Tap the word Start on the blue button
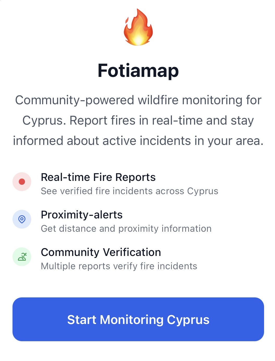Screen dimensions: 275x361 82,320
